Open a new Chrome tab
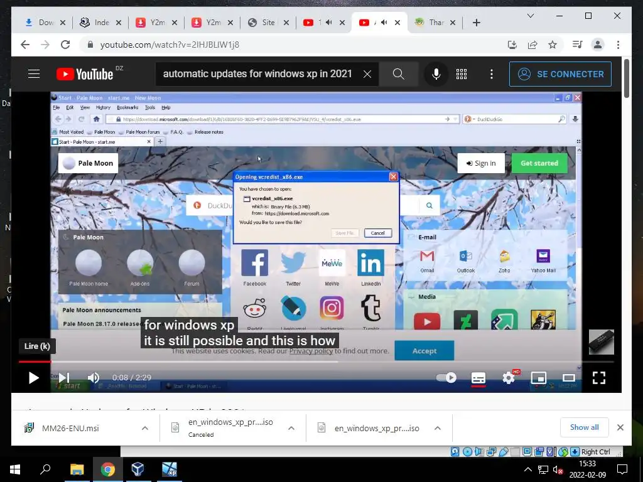Screen dimensions: 643x482 click(x=476, y=23)
